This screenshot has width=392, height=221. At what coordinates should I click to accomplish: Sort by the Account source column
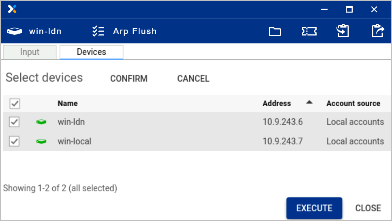(353, 103)
